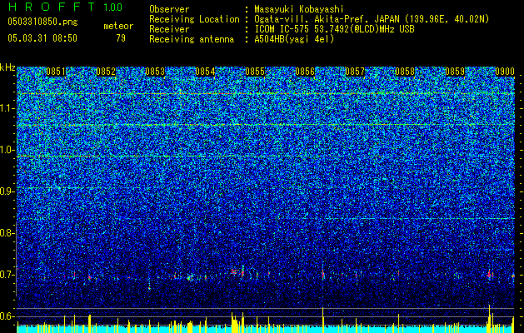Click the 0.7 kHz axis tick label
524x333 pixels.
click(x=6, y=275)
